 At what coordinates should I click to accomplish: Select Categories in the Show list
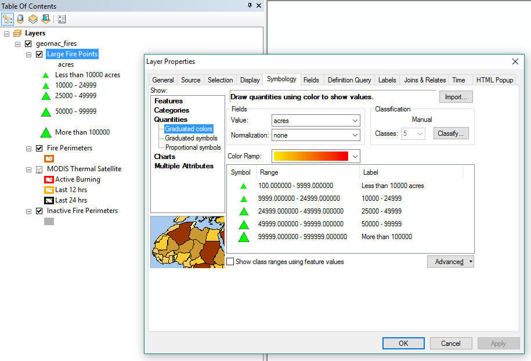point(172,110)
